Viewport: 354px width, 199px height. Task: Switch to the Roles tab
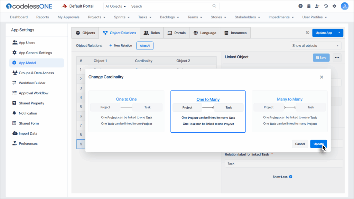(x=151, y=33)
